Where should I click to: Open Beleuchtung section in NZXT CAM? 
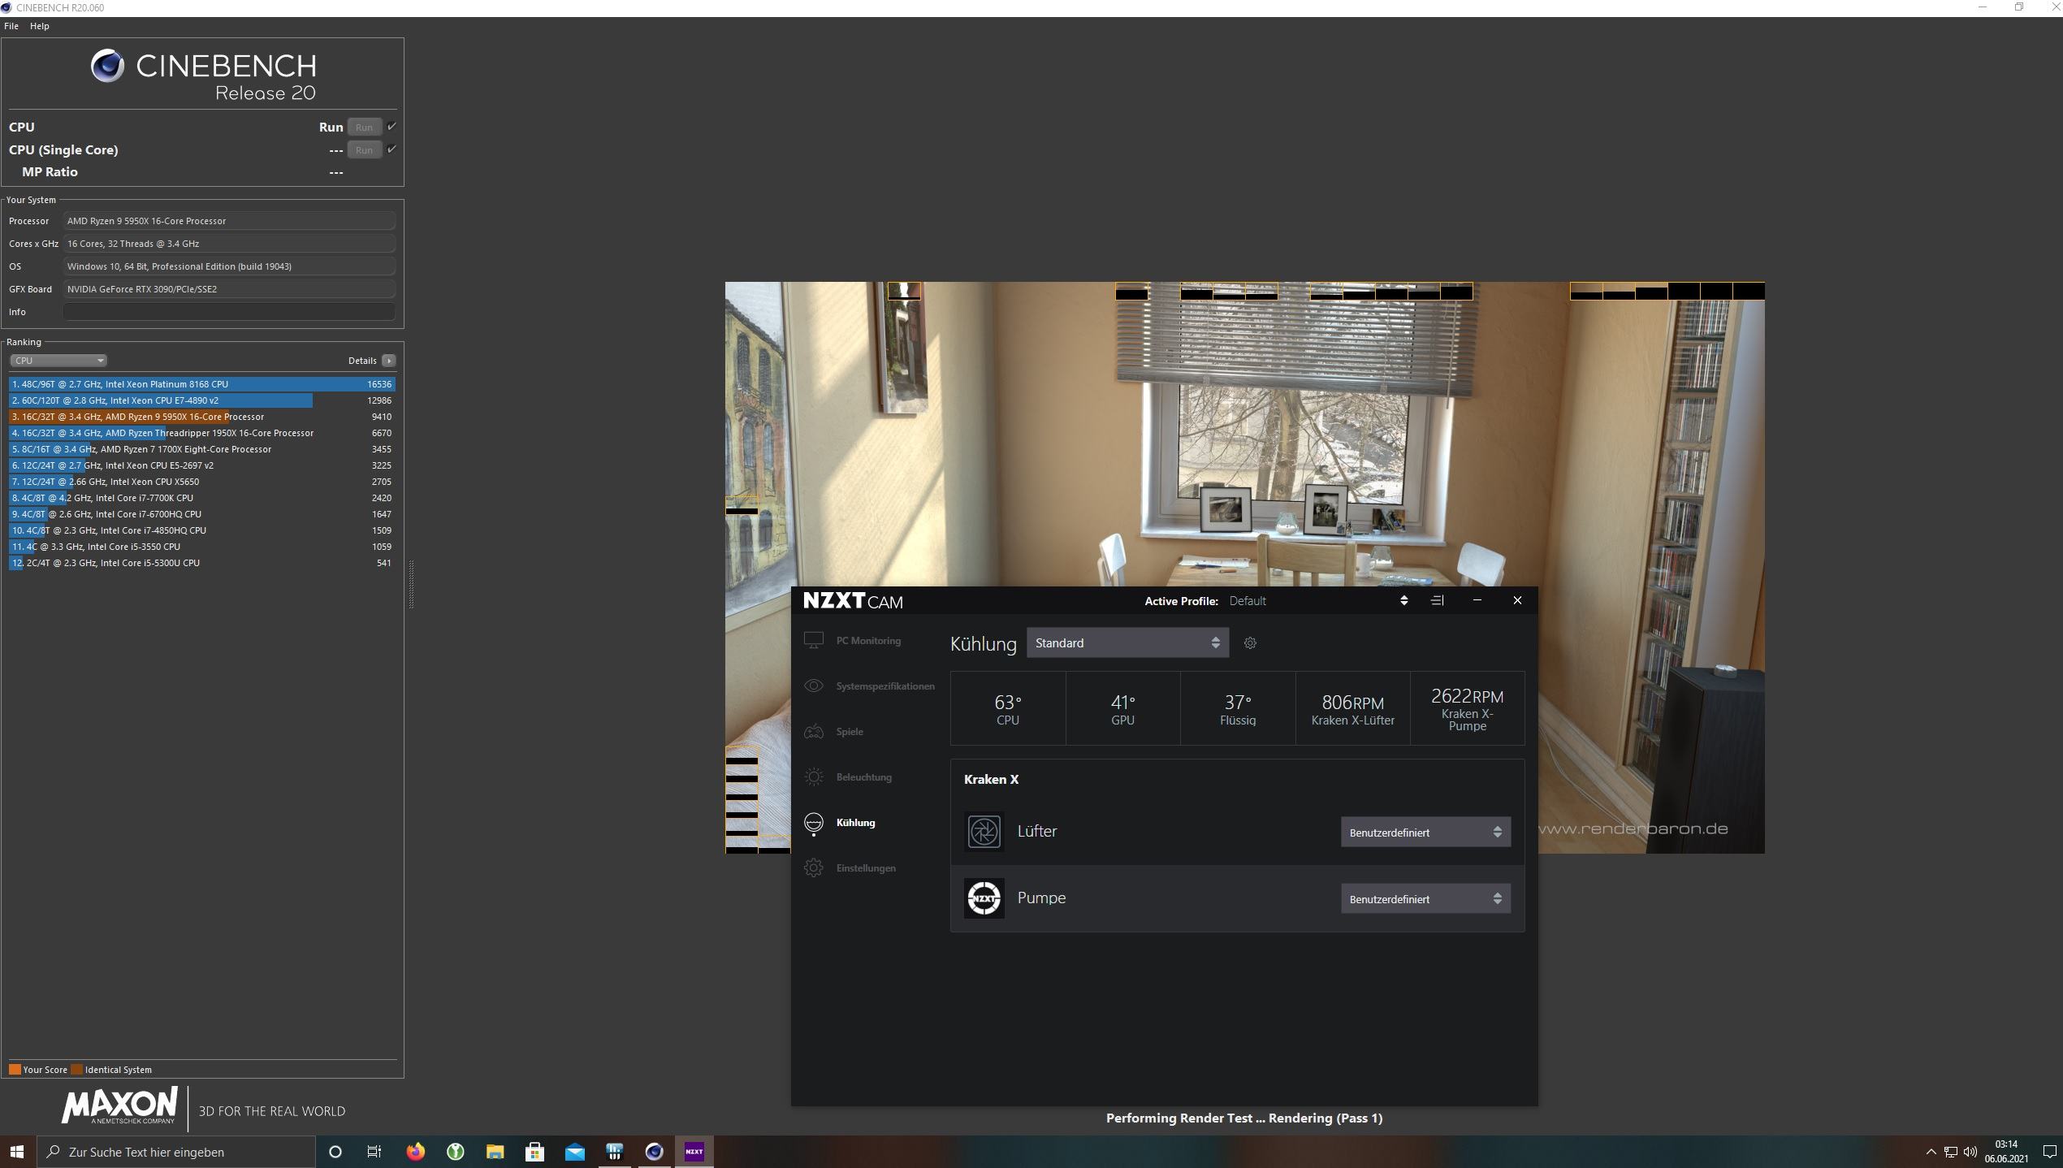[863, 777]
